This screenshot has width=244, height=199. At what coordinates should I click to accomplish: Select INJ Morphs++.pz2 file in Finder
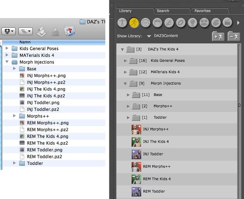46,82
